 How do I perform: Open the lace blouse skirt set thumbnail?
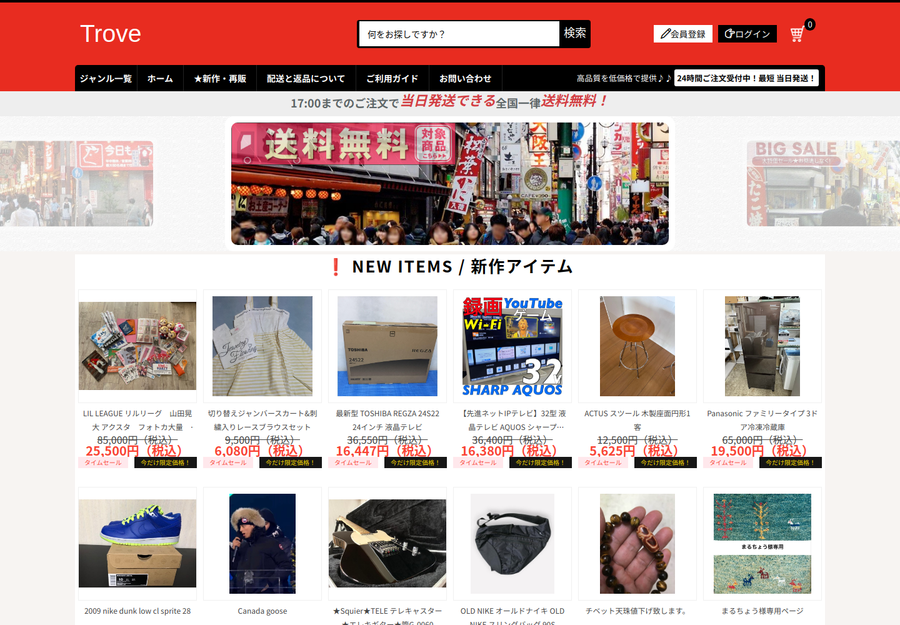(262, 346)
